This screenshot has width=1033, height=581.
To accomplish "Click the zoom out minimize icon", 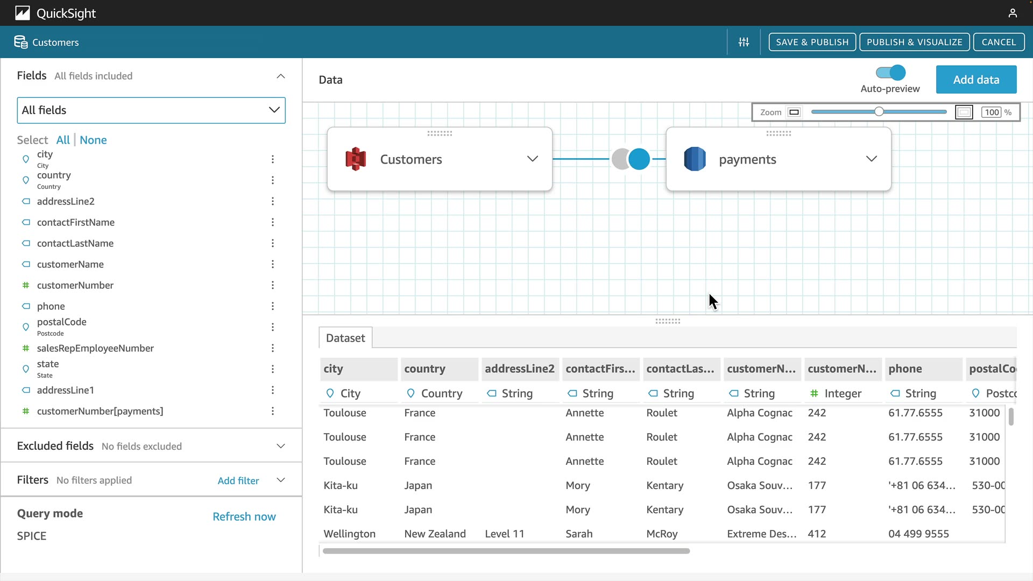I will click(794, 112).
